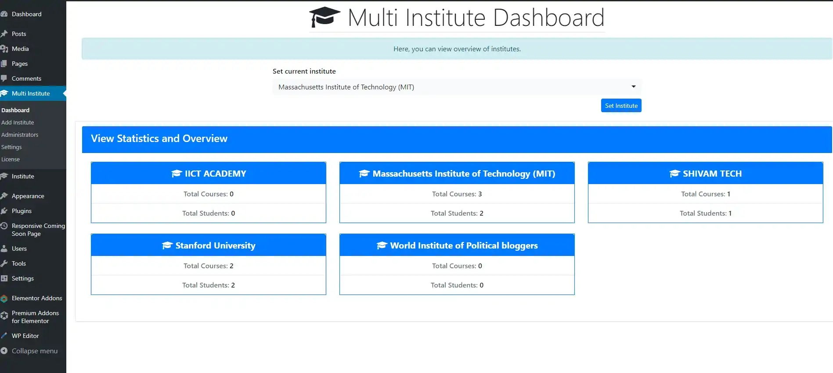
Task: Click cap icon on World Institute card
Action: tap(382, 245)
